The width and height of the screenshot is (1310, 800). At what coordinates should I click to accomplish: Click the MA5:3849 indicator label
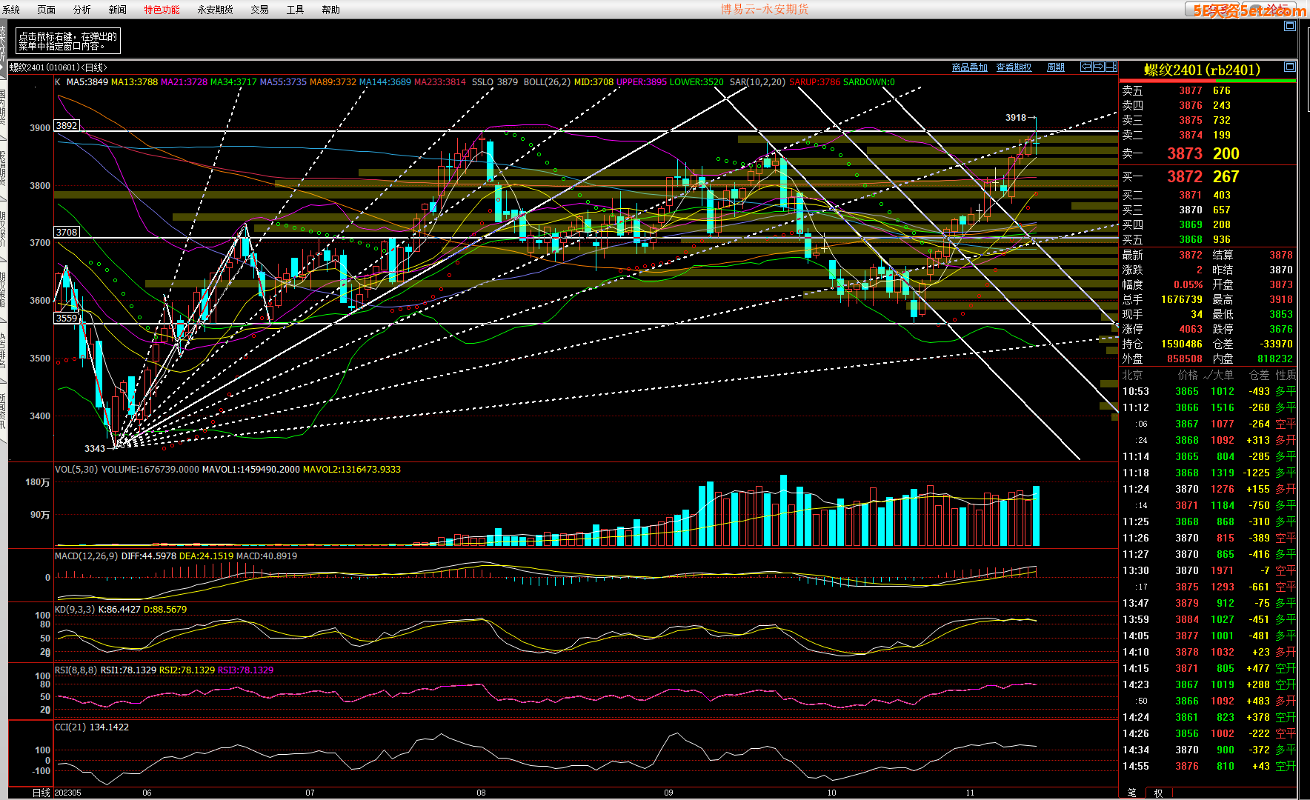[x=87, y=82]
